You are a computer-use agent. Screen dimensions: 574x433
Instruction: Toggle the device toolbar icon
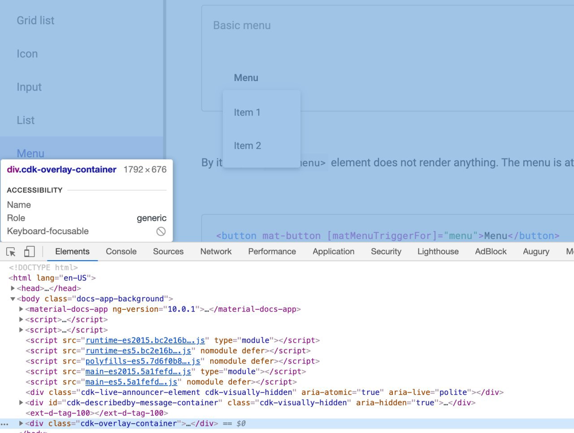pos(29,252)
